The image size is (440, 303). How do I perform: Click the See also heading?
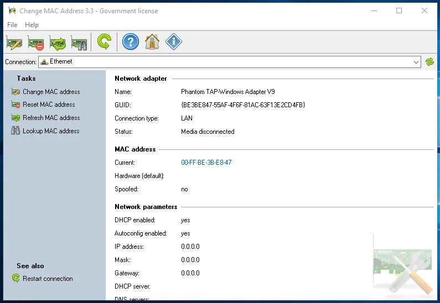click(x=30, y=266)
